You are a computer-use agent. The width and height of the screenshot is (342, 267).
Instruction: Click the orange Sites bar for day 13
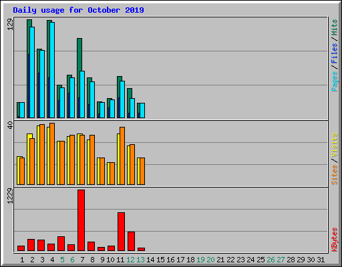point(142,171)
